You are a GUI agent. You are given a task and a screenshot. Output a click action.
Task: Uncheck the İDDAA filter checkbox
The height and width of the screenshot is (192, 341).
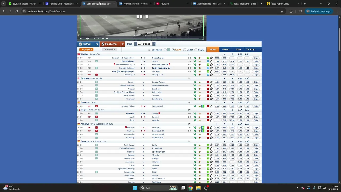[173, 50]
